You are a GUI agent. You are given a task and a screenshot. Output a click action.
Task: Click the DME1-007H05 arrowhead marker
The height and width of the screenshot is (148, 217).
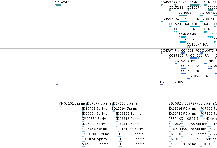tap(161, 85)
